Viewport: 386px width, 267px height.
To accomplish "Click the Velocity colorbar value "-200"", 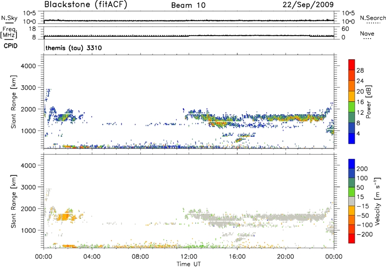I will (x=365, y=234).
